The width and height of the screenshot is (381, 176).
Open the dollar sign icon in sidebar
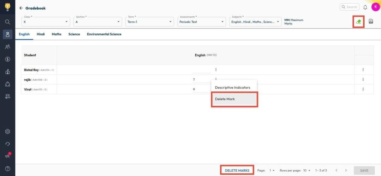click(x=7, y=59)
